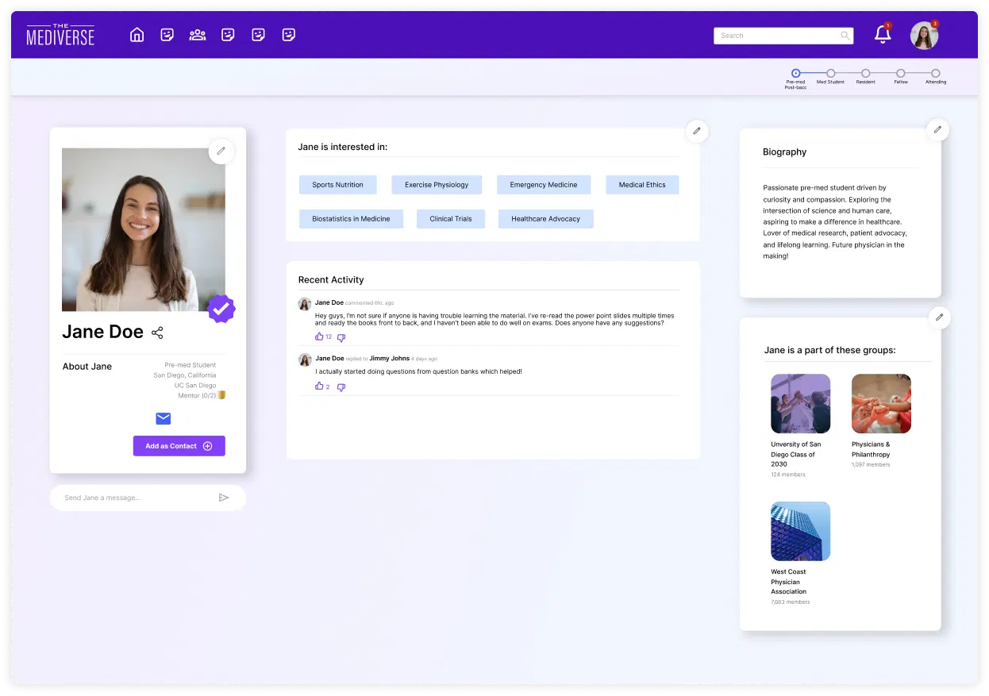The image size is (989, 696).
Task: Click the Sports Nutrition interest tag
Action: coord(337,185)
